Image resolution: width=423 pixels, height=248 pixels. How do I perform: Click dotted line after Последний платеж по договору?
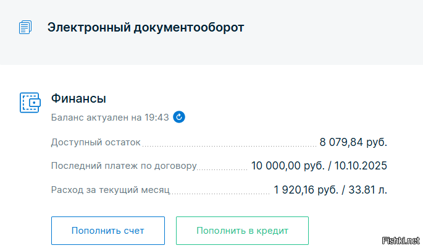coord(222,169)
